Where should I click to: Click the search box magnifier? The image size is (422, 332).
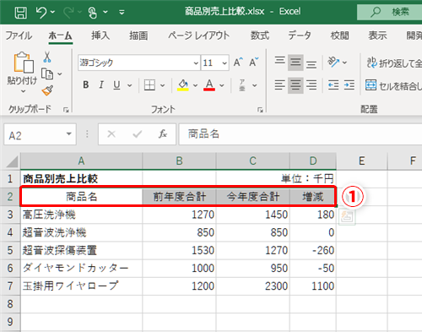[376, 12]
